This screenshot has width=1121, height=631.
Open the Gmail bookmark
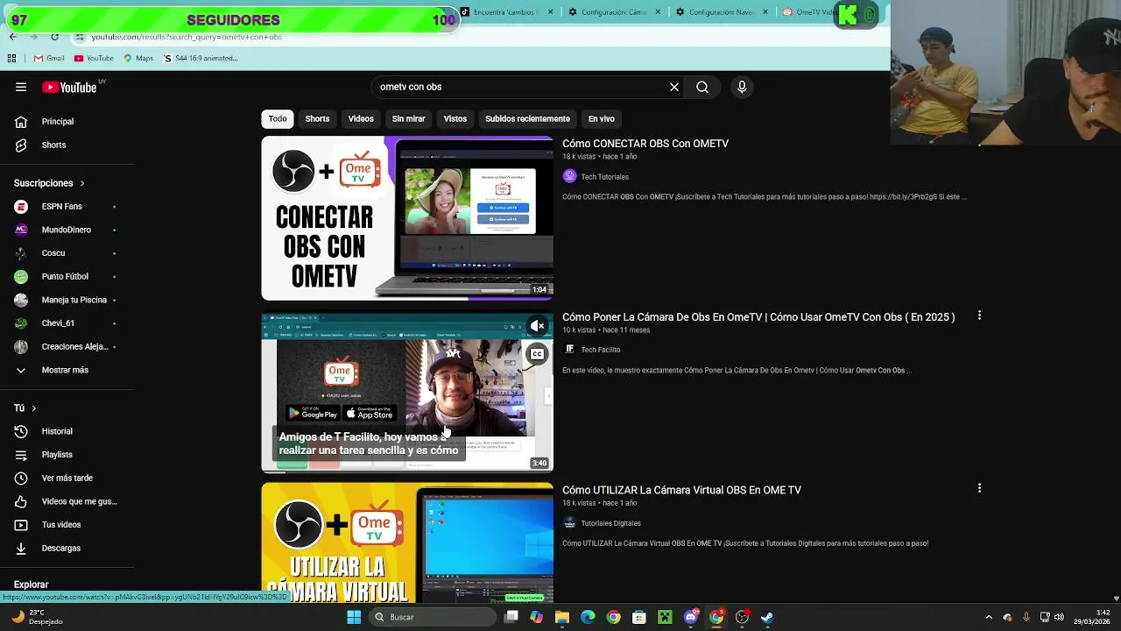[x=49, y=59]
